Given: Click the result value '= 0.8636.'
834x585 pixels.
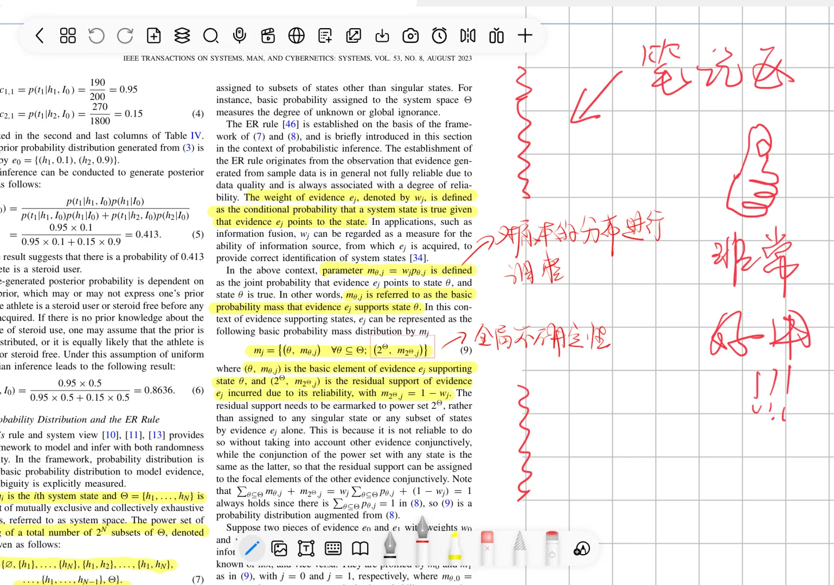Looking at the screenshot, I should click(x=155, y=390).
